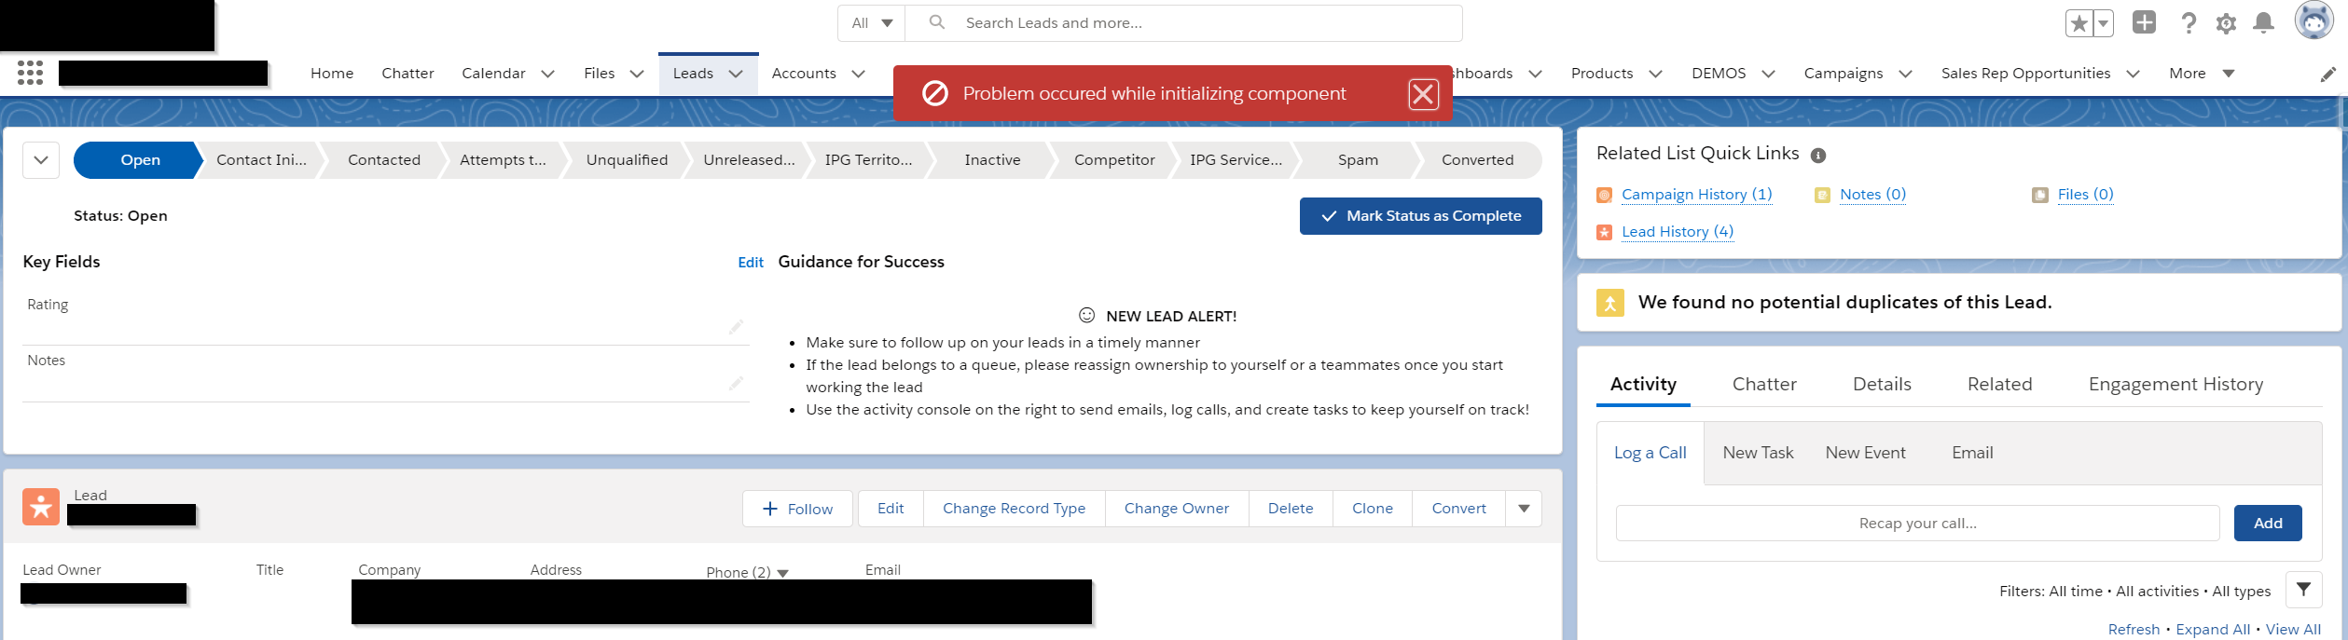Open more lead actions dropdown arrow
The image size is (2348, 640).
[1524, 509]
